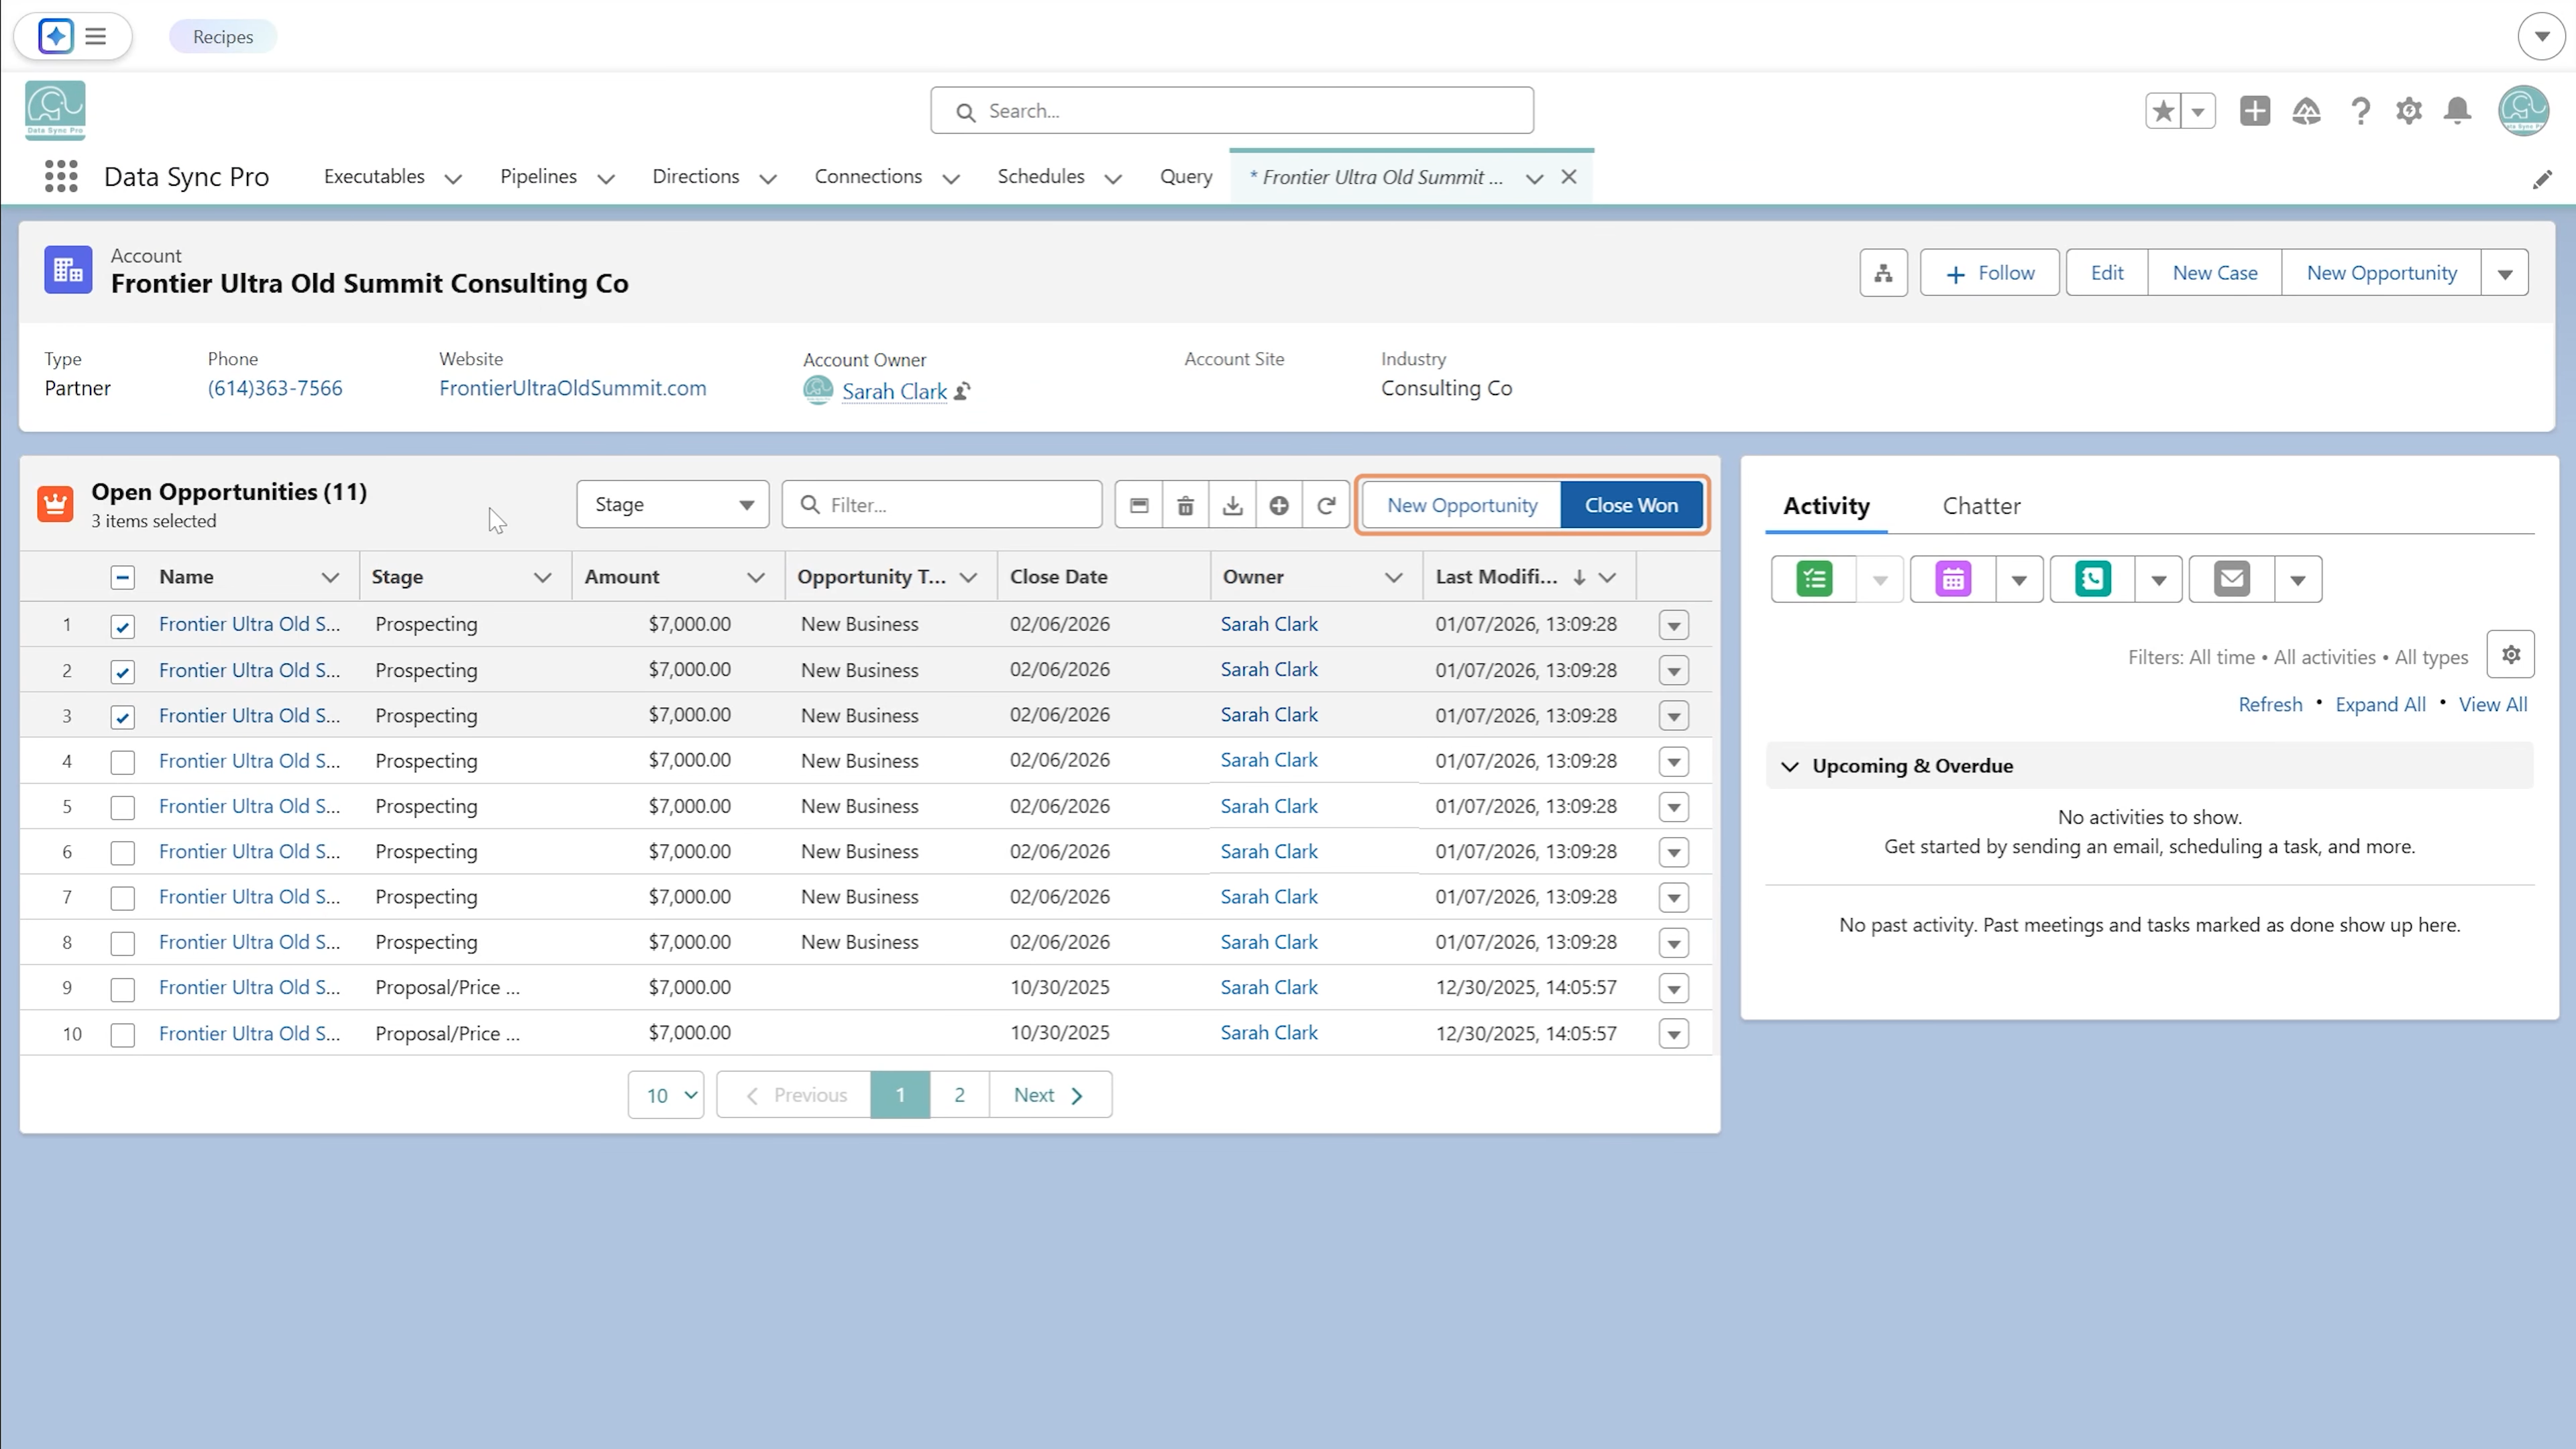The width and height of the screenshot is (2576, 1449).
Task: Open the App Launcher grid icon
Action: pos(61,176)
